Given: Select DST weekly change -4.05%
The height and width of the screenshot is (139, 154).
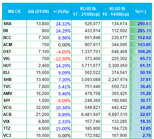Looking at the screenshot, I should pos(63,52).
